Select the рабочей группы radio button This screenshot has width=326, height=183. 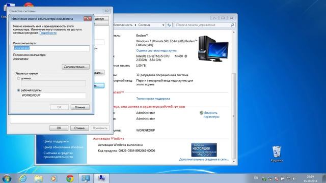(x=18, y=90)
